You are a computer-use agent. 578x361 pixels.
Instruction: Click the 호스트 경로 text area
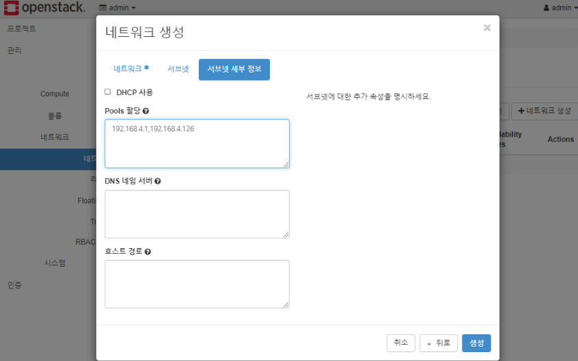tap(197, 284)
